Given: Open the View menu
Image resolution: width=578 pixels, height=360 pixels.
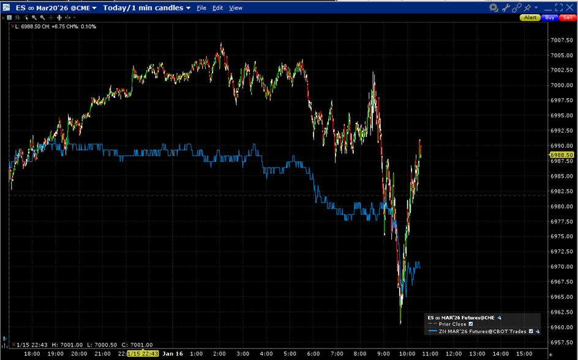Looking at the screenshot, I should pyautogui.click(x=236, y=8).
